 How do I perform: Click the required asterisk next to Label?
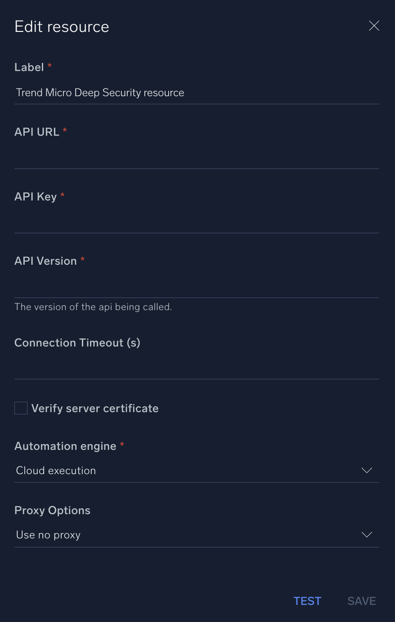click(x=49, y=67)
